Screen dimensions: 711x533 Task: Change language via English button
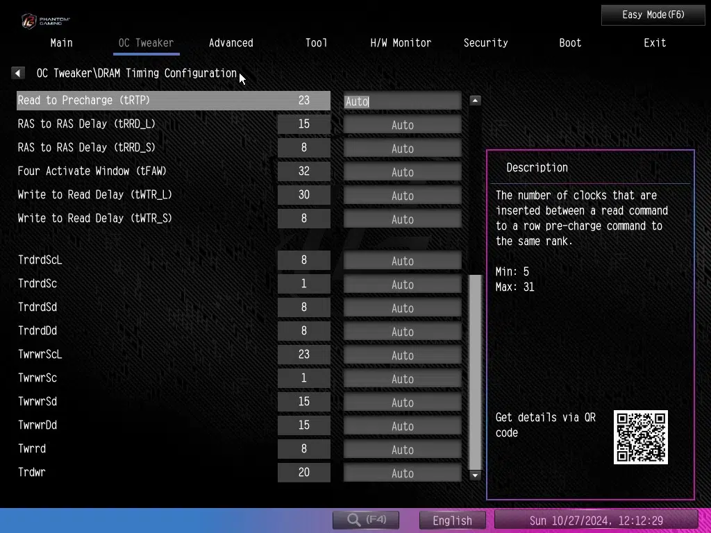[x=452, y=521]
